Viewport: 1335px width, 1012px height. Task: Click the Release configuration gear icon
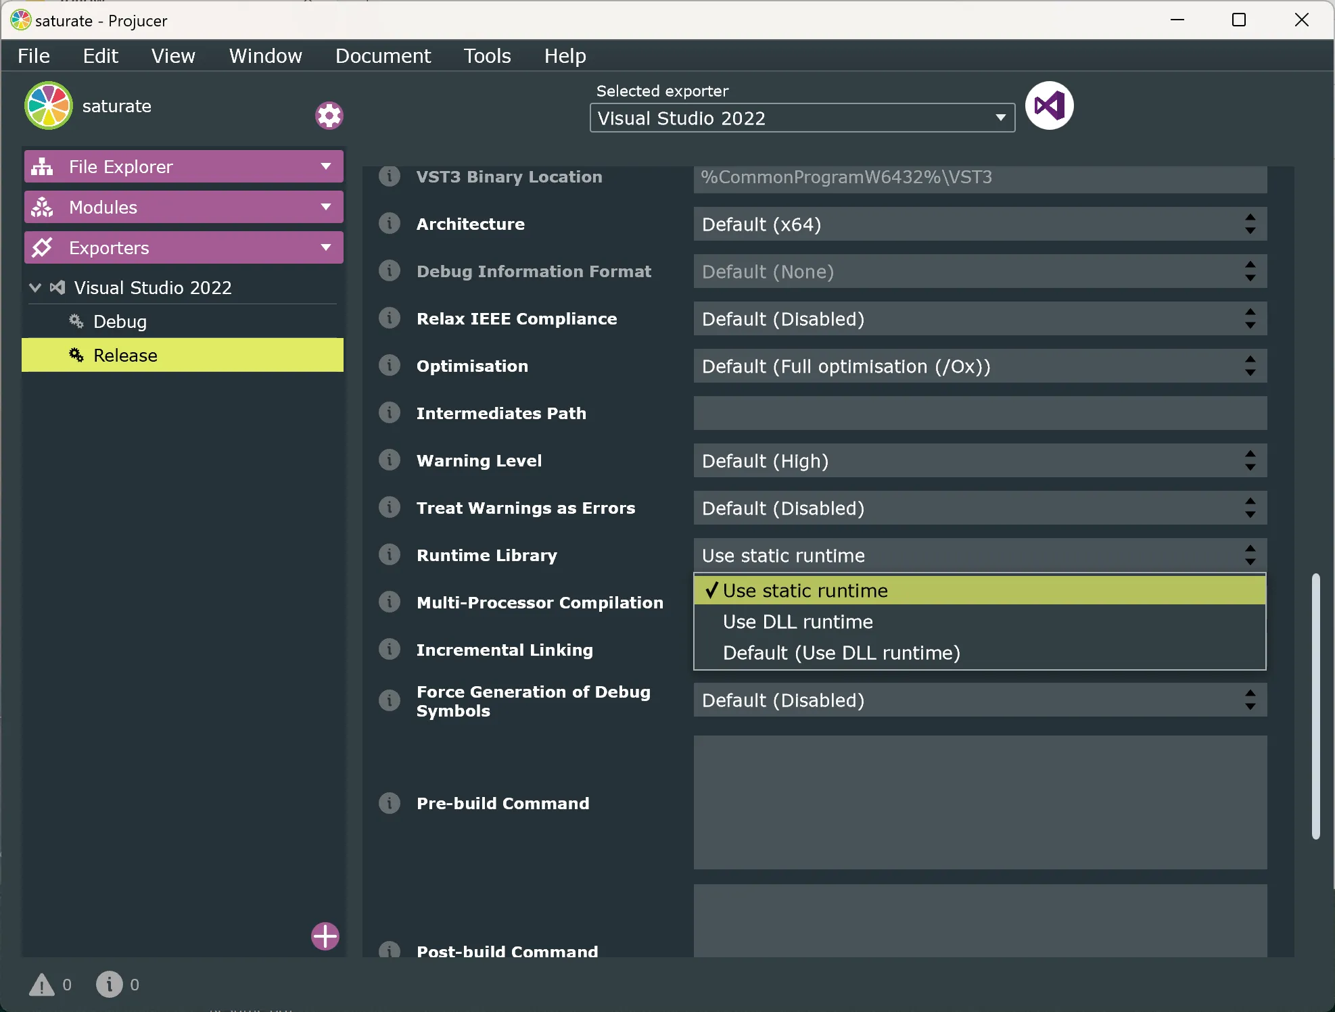coord(76,355)
